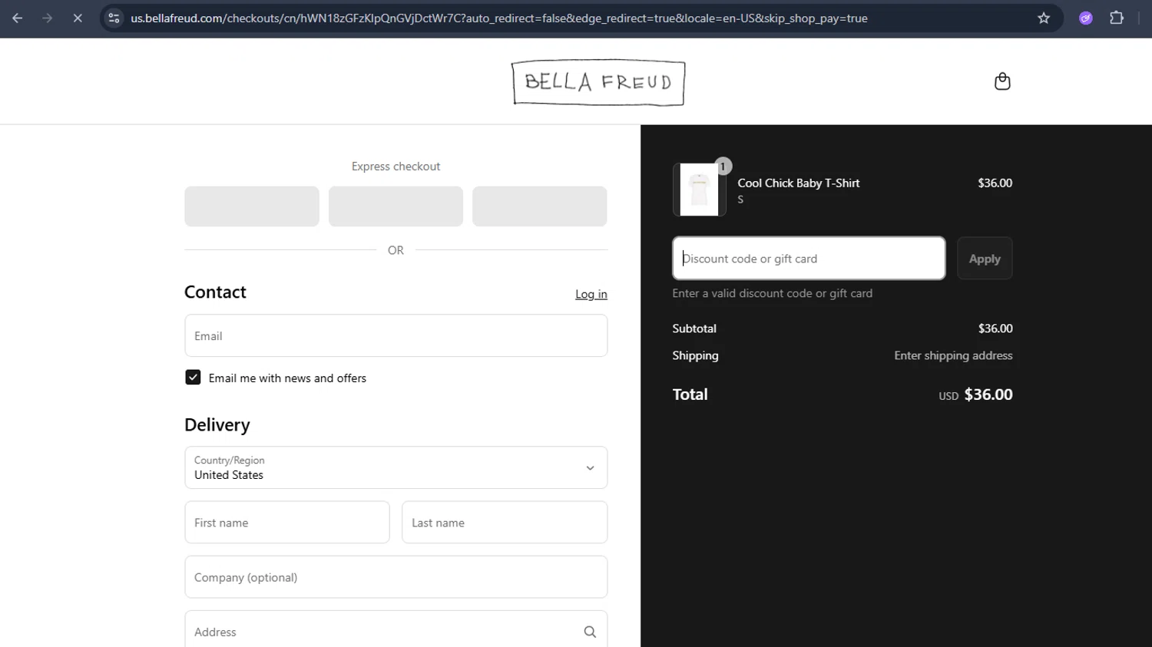Click the quantity badge on the product thumbnail
The width and height of the screenshot is (1152, 647).
pos(723,167)
